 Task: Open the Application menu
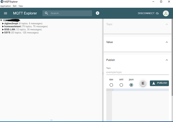tap(6, 6)
